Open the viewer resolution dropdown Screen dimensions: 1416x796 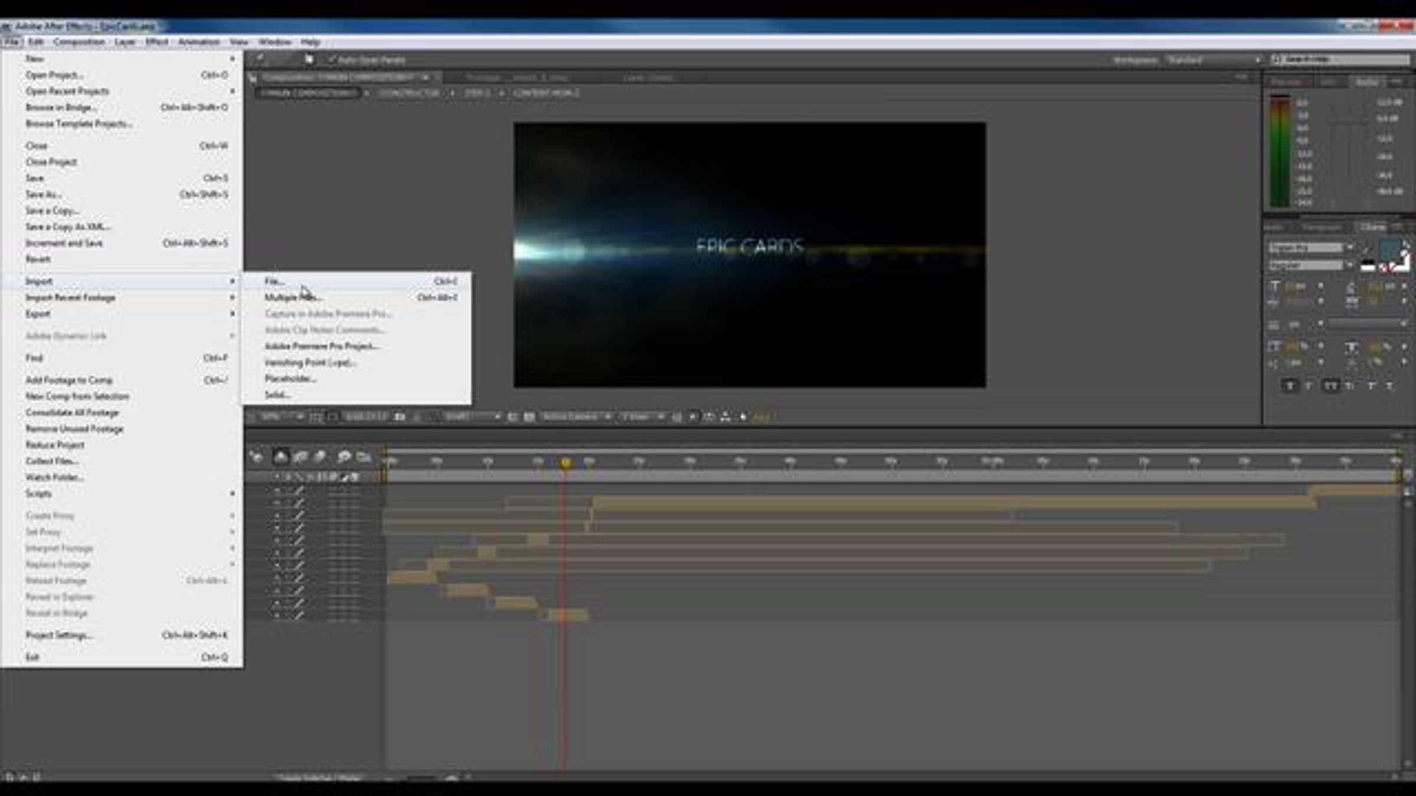(472, 417)
